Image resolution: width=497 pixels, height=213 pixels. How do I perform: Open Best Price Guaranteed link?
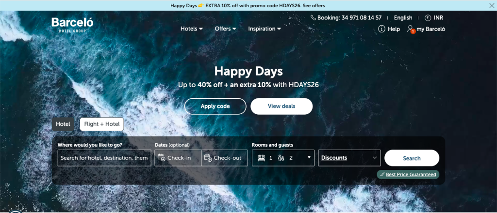click(411, 174)
